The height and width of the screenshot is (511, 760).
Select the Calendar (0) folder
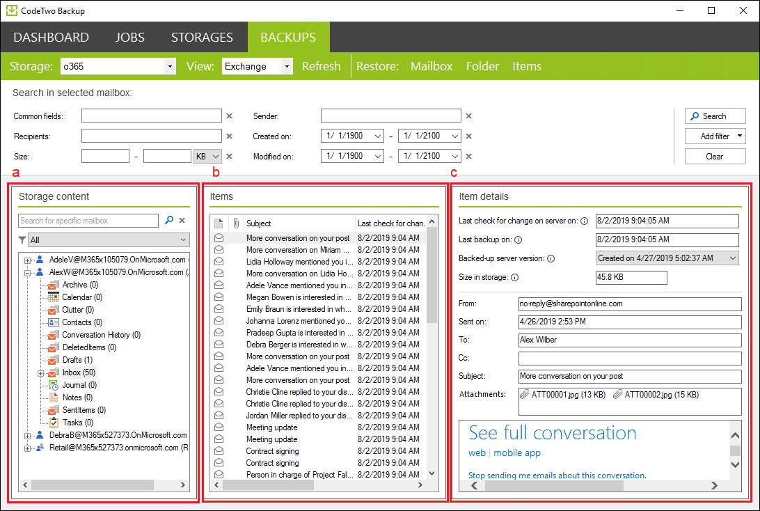(82, 297)
